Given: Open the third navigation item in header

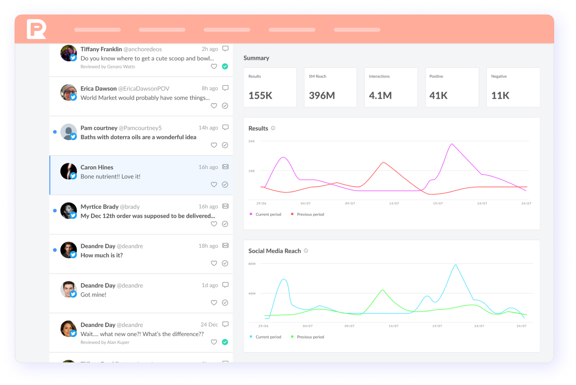Looking at the screenshot, I should click(x=227, y=30).
